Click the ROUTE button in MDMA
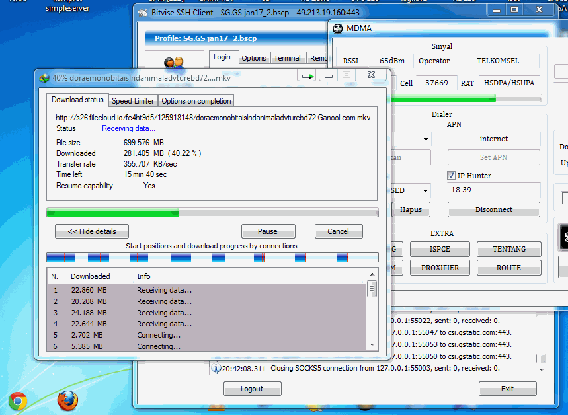Image resolution: width=568 pixels, height=415 pixels. coord(509,268)
